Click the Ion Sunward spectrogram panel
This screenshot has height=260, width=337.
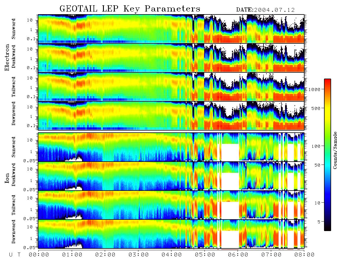pos(171,147)
